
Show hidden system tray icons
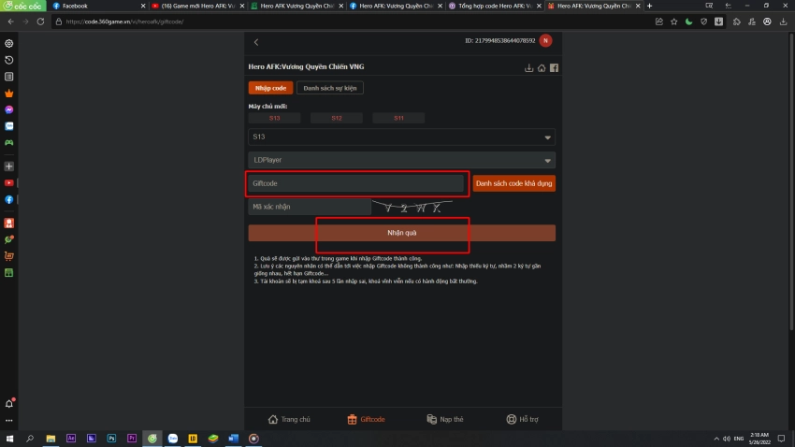coord(715,439)
